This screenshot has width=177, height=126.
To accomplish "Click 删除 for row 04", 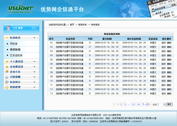I will point(169,55).
